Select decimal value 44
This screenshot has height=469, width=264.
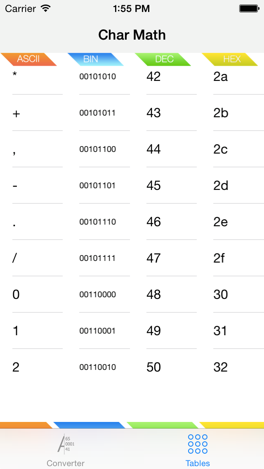pos(153,149)
